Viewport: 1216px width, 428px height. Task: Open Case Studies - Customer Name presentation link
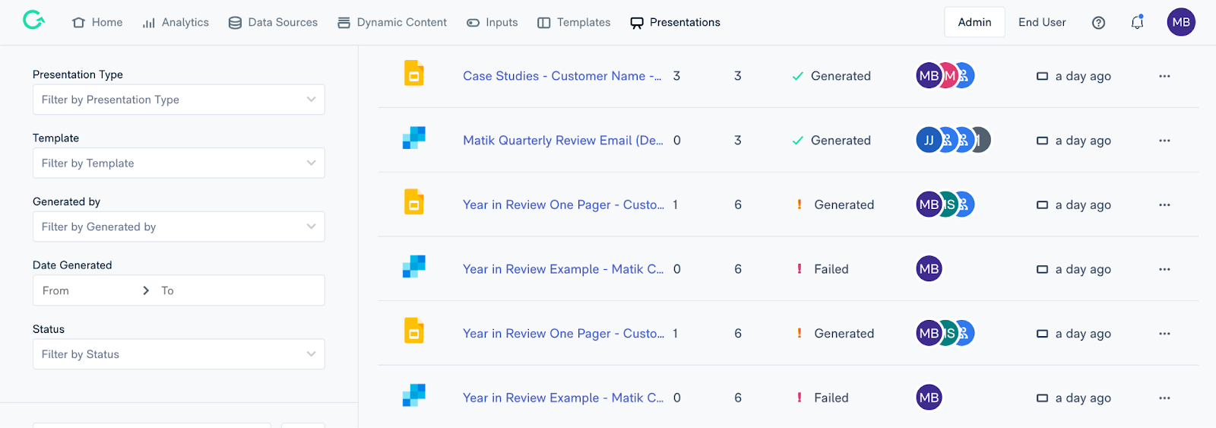(562, 76)
